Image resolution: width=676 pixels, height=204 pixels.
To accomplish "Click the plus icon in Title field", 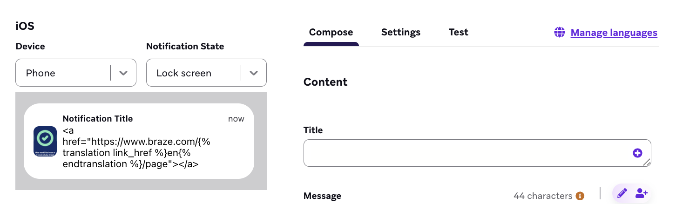I will click(637, 153).
